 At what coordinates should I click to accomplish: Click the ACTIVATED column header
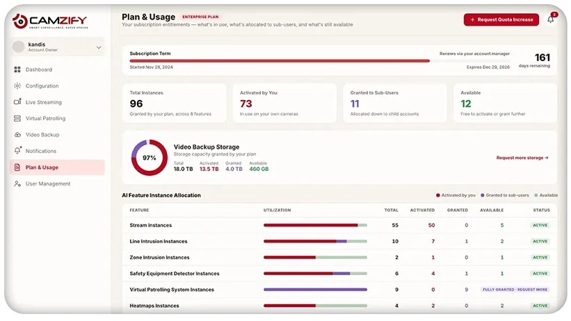click(x=422, y=210)
